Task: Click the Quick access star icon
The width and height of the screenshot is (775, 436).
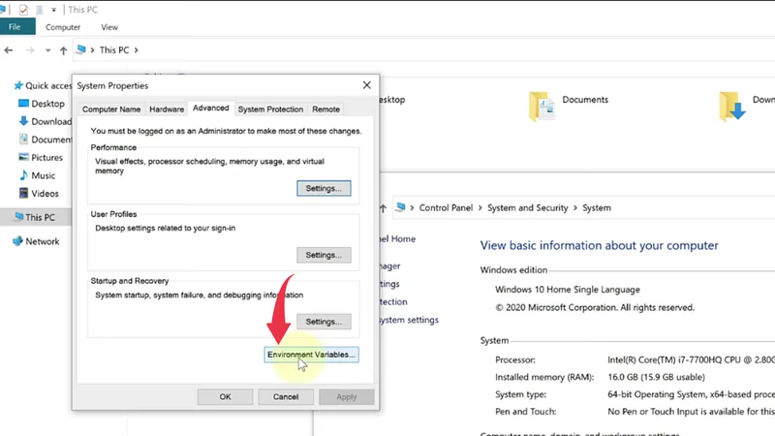Action: tap(17, 85)
